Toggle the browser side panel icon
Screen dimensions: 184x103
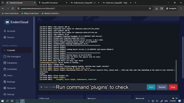(x=162, y=8)
